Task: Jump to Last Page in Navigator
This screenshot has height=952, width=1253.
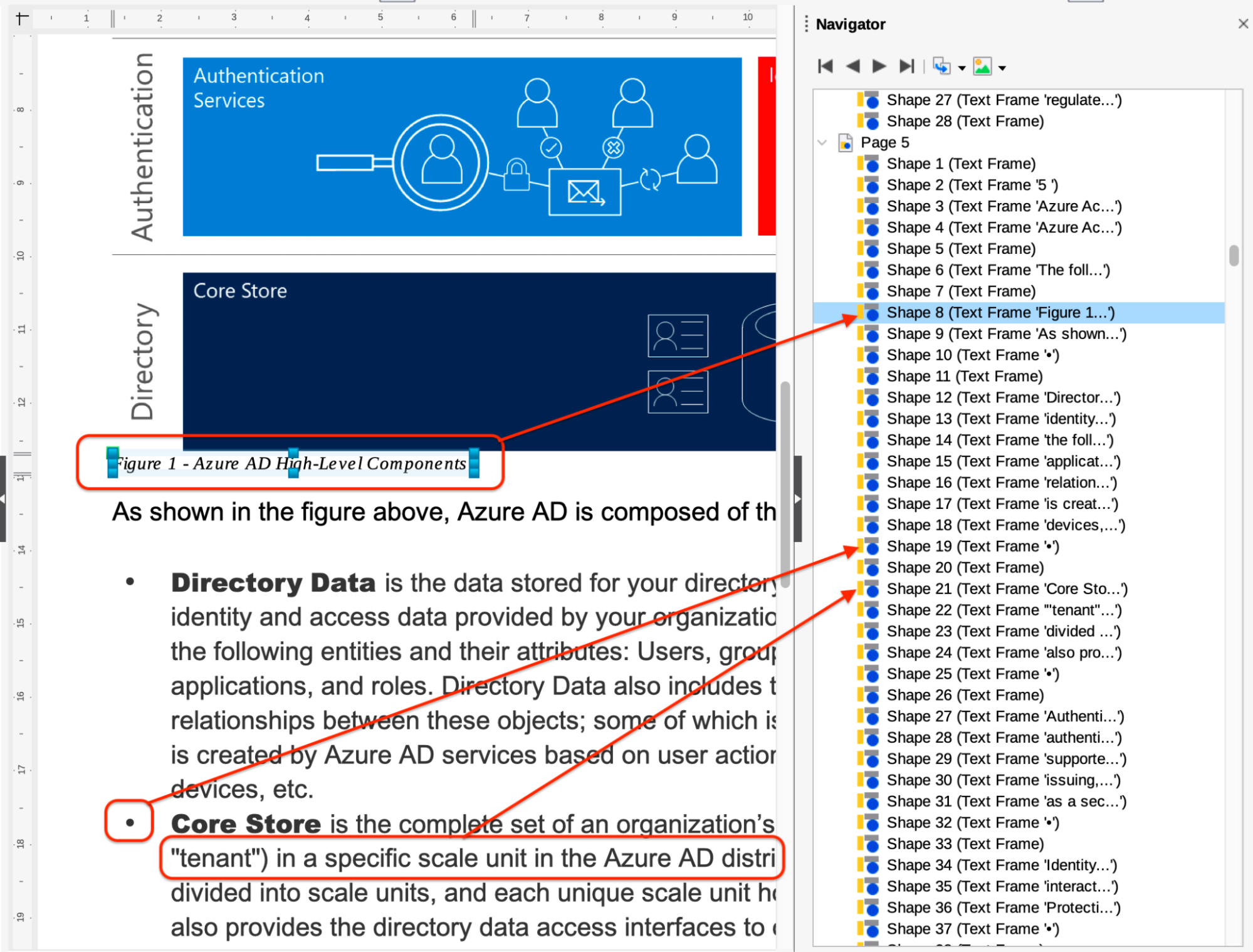Action: (x=906, y=66)
